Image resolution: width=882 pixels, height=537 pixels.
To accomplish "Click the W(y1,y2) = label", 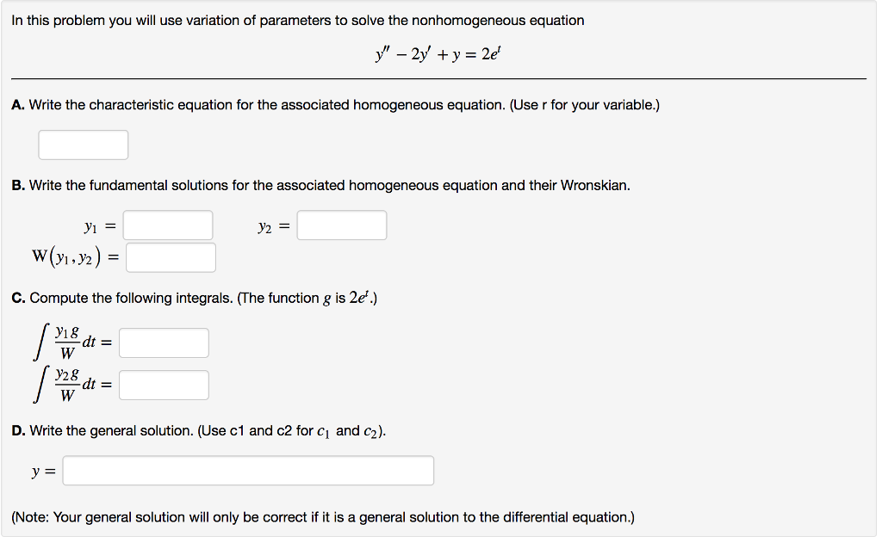I will (73, 256).
